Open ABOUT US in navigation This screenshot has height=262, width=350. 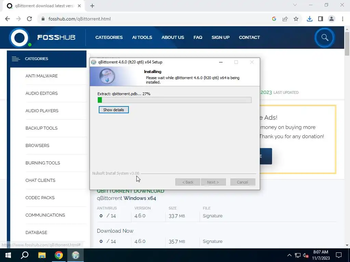(x=173, y=38)
